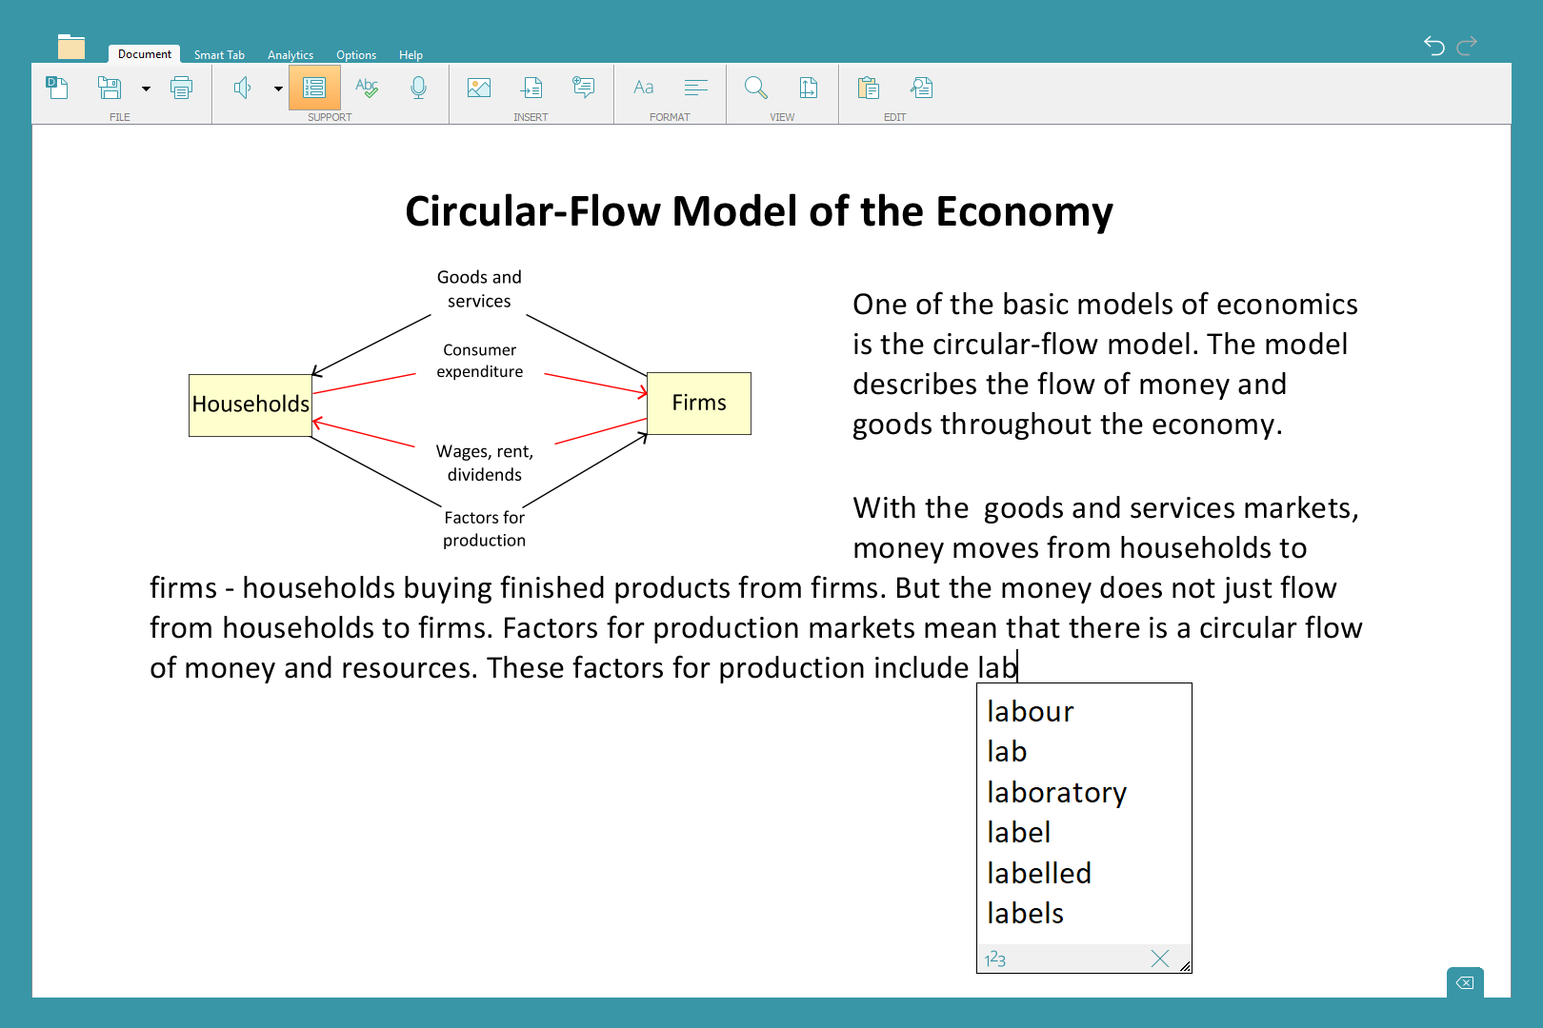The width and height of the screenshot is (1543, 1028).
Task: Click the magnifier zoom icon in View
Action: click(756, 89)
